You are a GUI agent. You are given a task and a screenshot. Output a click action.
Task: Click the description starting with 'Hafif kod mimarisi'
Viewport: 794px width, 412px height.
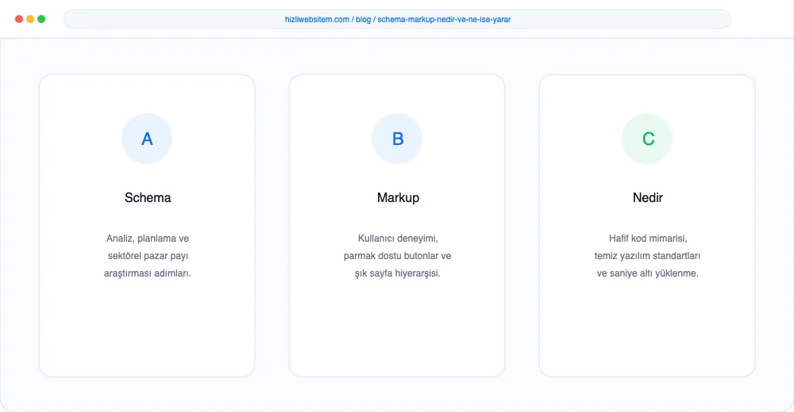tap(648, 256)
